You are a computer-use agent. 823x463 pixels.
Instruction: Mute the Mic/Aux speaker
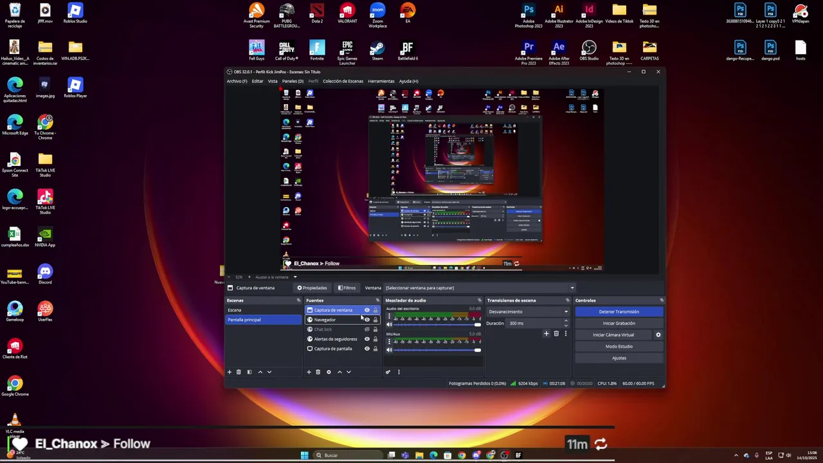point(389,350)
